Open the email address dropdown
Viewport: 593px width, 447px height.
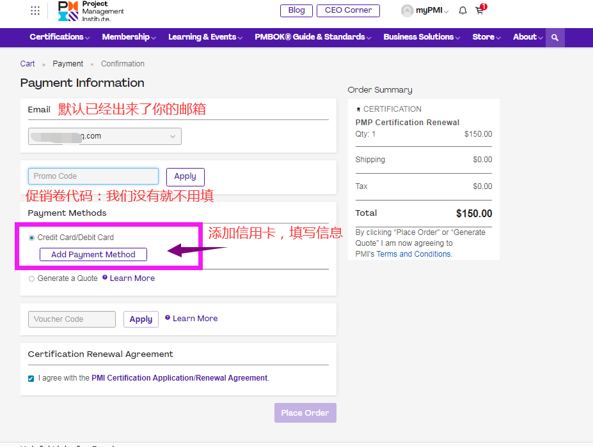[x=105, y=136]
